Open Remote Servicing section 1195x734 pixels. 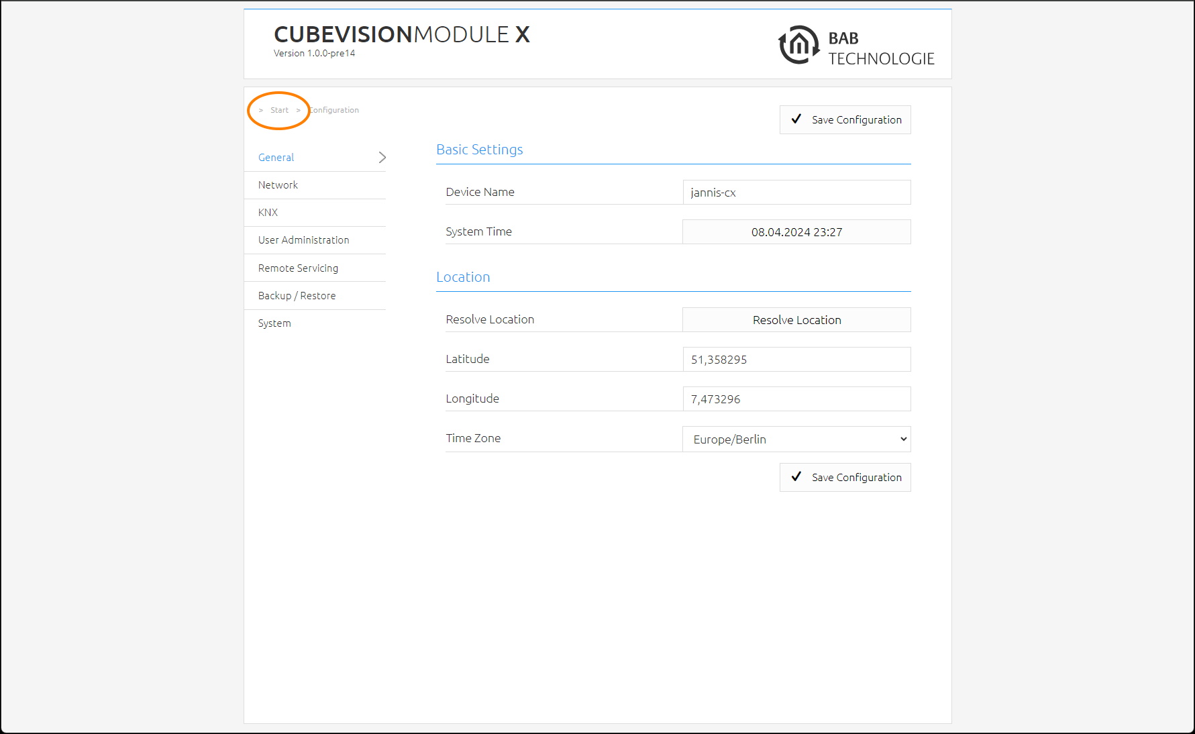pos(315,268)
